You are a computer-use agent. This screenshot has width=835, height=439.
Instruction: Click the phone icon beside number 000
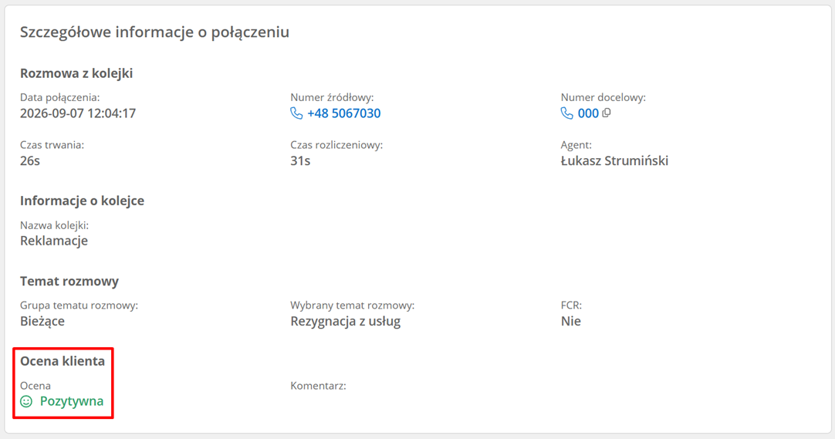tap(566, 113)
